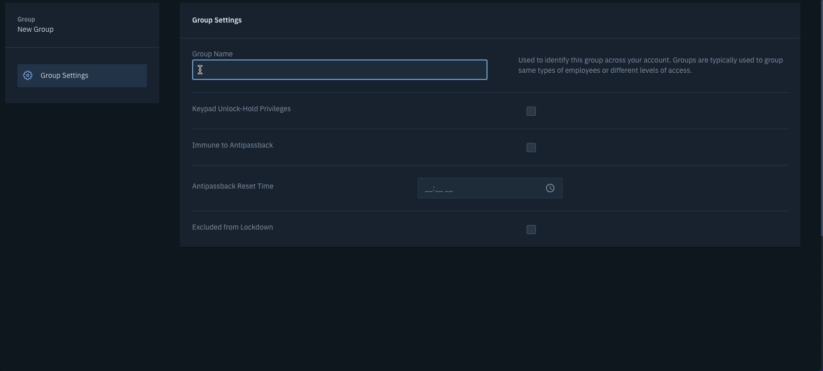Click the Group Name field label
The width and height of the screenshot is (823, 371).
pos(212,54)
